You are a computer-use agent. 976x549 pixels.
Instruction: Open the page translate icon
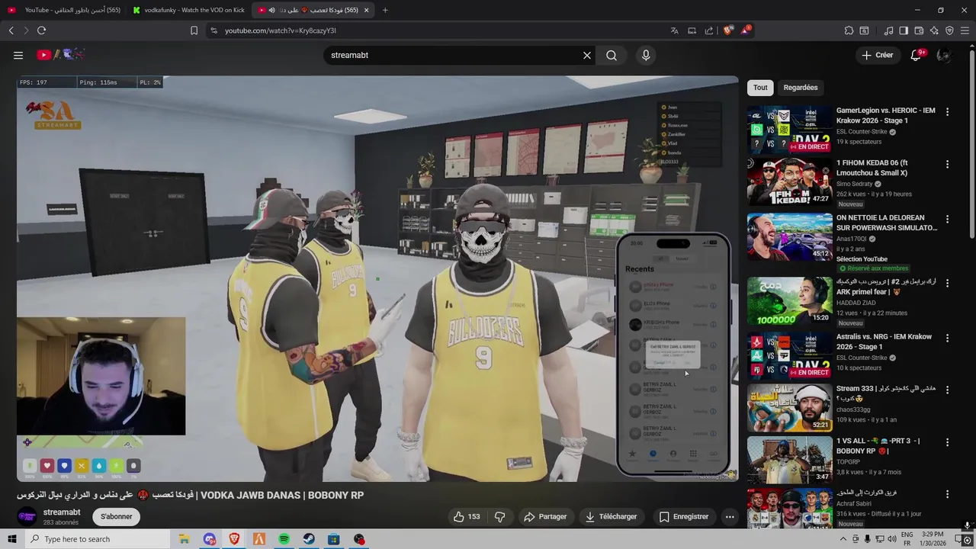pyautogui.click(x=674, y=30)
